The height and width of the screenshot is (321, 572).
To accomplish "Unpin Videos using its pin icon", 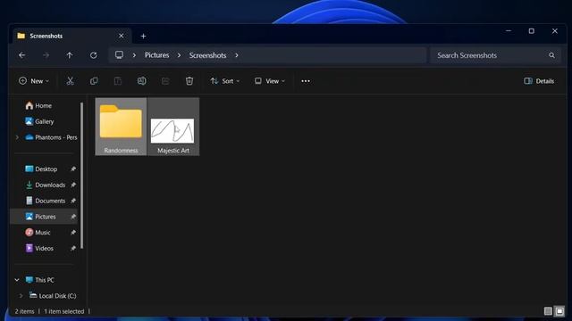I will [x=73, y=248].
